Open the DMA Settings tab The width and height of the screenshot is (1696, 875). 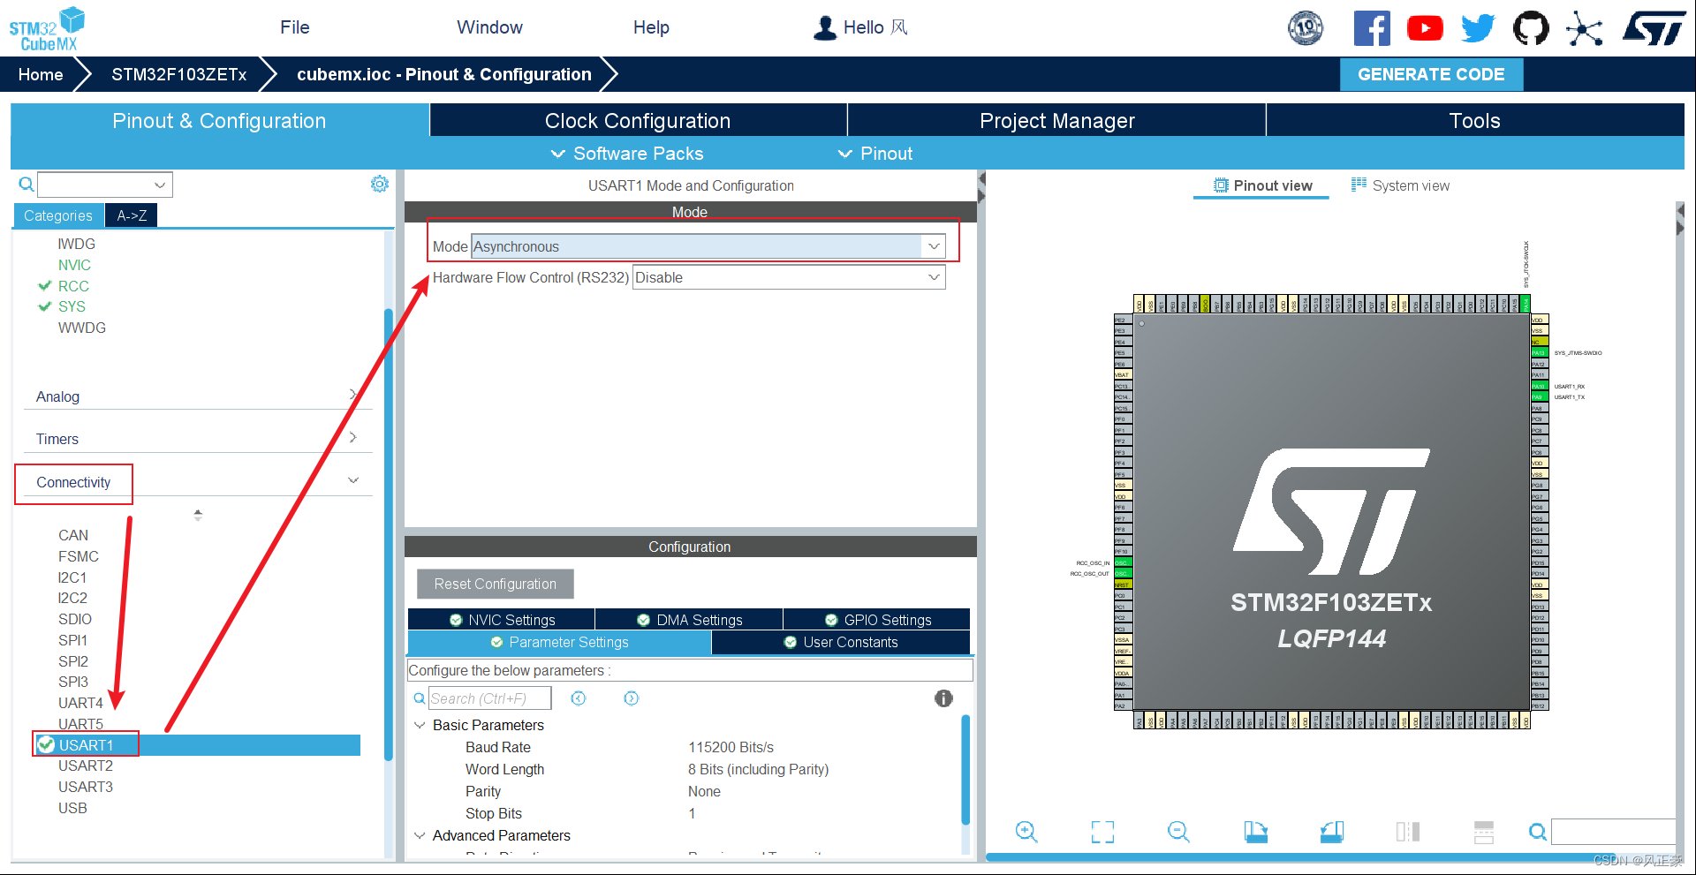pyautogui.click(x=689, y=620)
